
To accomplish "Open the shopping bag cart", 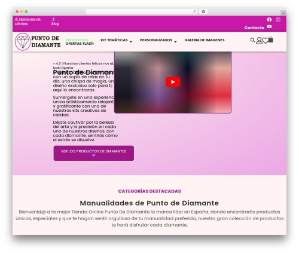I will pos(270,39).
